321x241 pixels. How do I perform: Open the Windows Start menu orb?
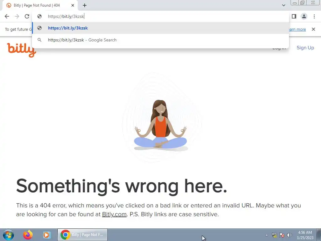tap(8, 235)
